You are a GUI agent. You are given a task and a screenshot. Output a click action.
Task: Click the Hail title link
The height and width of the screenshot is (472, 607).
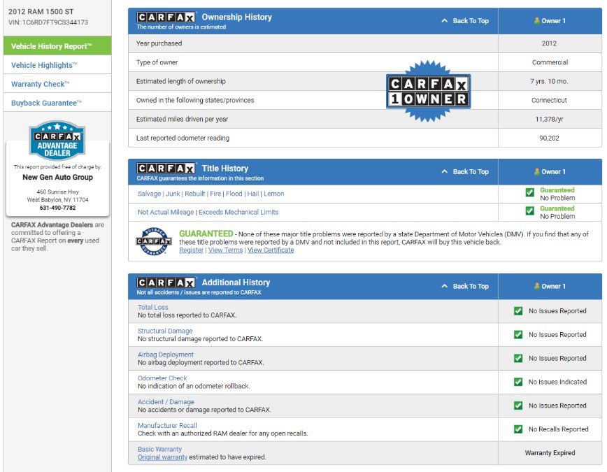[252, 194]
